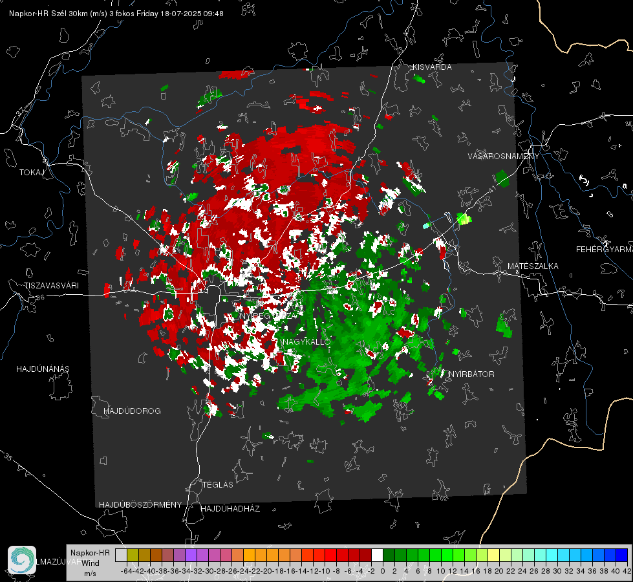Click the NYÍRBÁTOR town label
Screen dimensions: 633x582
[x=471, y=374]
